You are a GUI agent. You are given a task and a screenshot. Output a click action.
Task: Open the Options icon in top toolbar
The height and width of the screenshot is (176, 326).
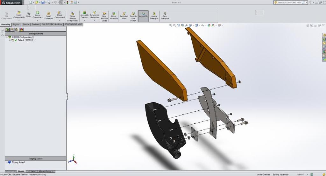(x=75, y=3)
